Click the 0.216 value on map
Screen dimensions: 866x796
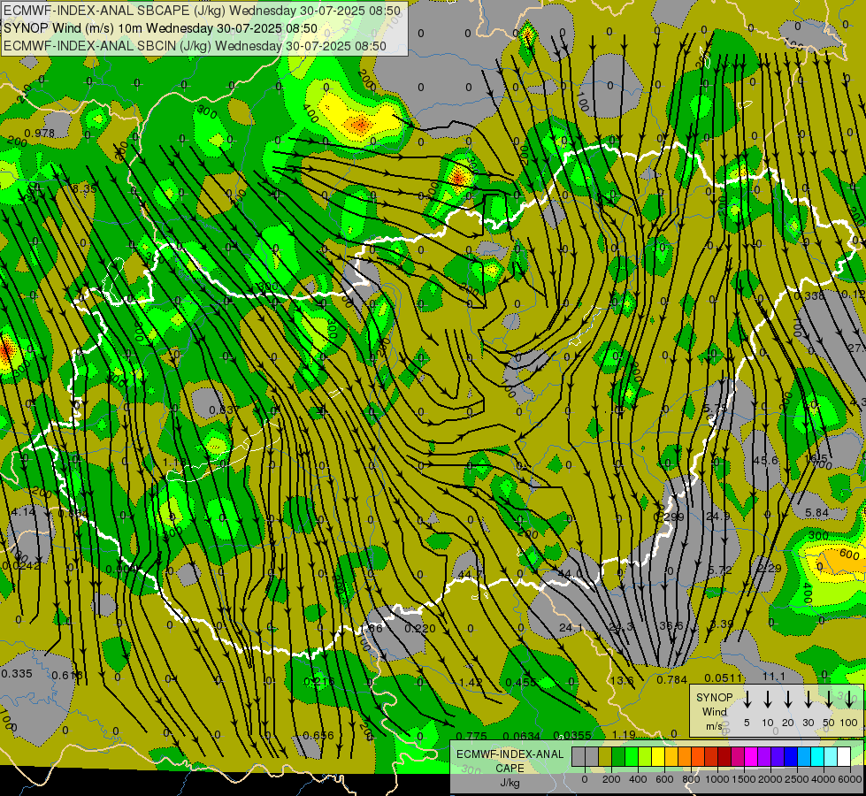pos(319,682)
